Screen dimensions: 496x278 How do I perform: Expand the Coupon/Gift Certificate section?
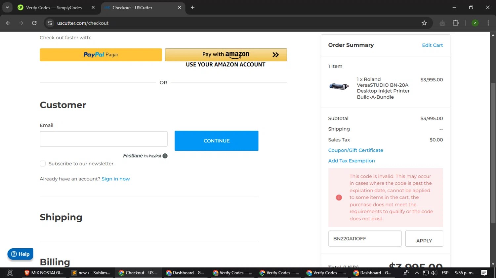[x=355, y=150]
